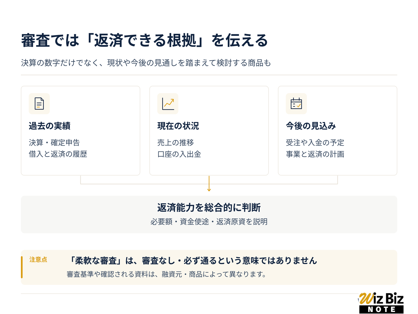
Task: Click the document icon above 過去の実績
Action: pyautogui.click(x=39, y=104)
